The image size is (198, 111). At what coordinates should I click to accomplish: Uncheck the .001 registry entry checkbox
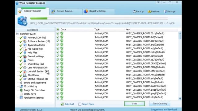(x=58, y=33)
